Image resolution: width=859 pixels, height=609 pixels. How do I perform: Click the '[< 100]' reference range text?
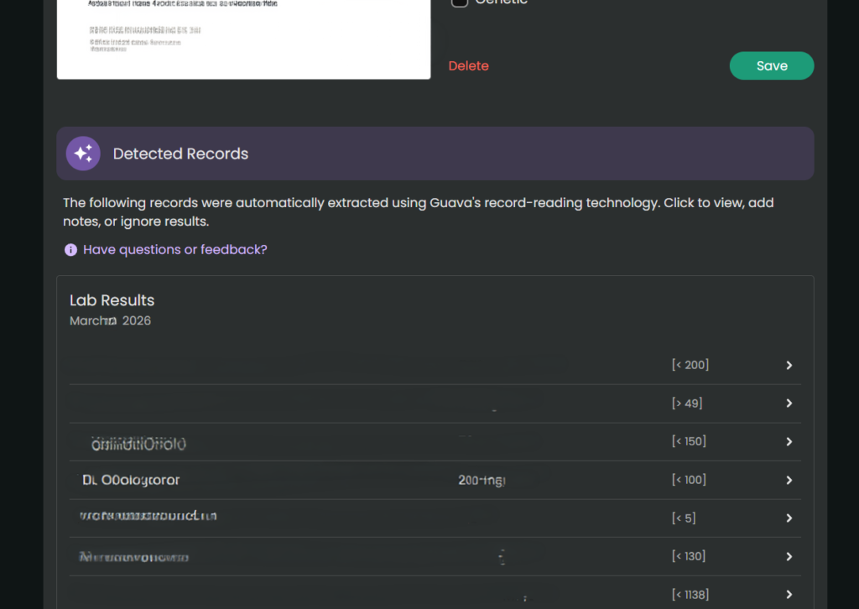click(690, 479)
